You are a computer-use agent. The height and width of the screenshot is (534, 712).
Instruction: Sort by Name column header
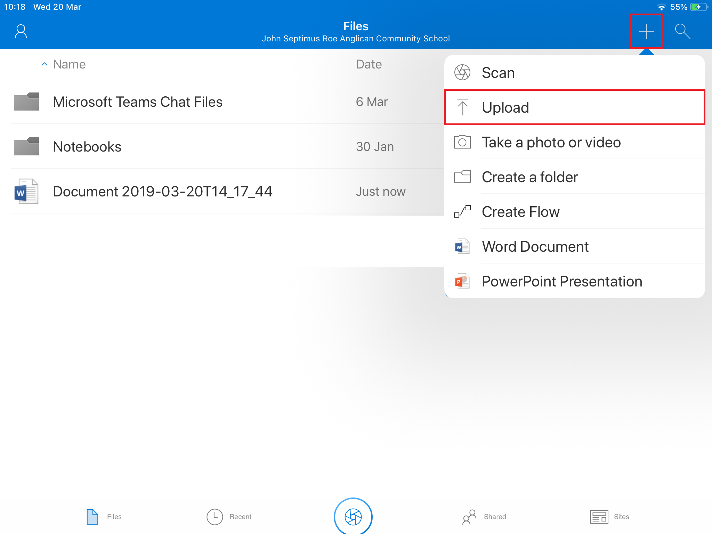click(x=69, y=64)
